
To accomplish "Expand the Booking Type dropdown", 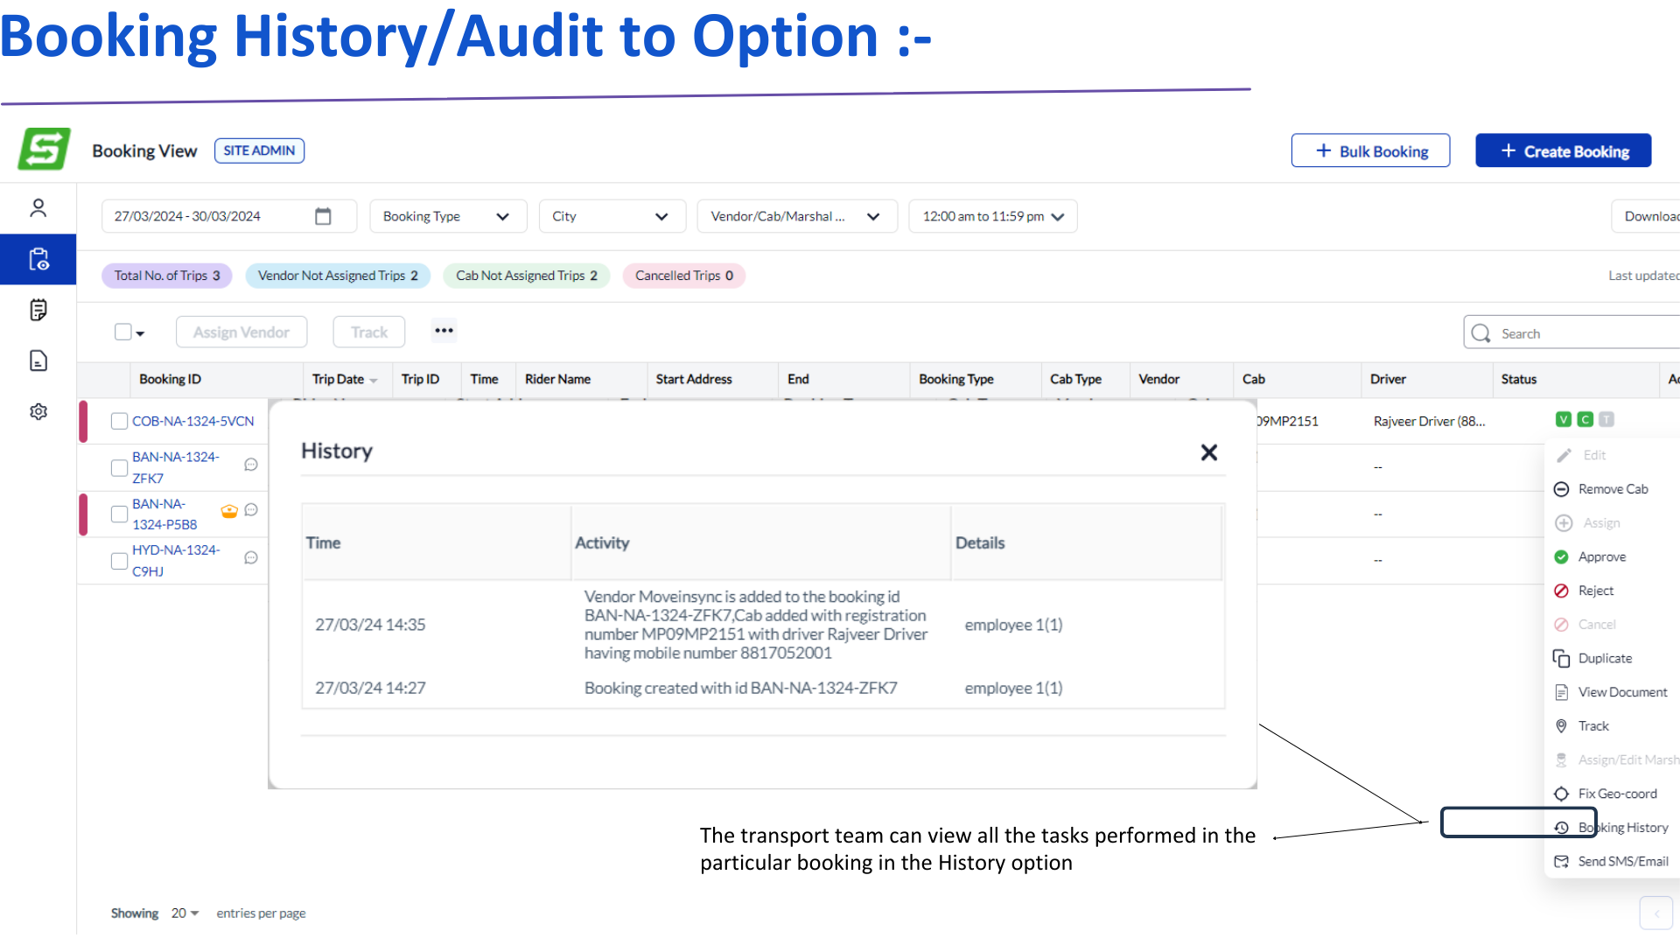I will pos(447,216).
